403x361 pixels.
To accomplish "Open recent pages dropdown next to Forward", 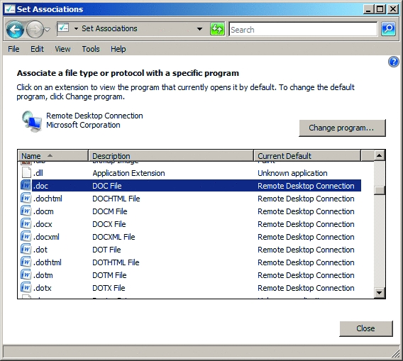I will [x=47, y=30].
